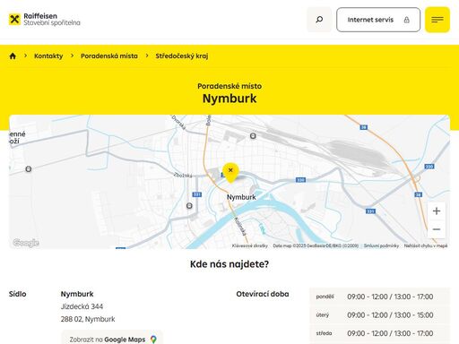Click address line Jízdecká 344
The width and height of the screenshot is (459, 344).
coord(82,306)
